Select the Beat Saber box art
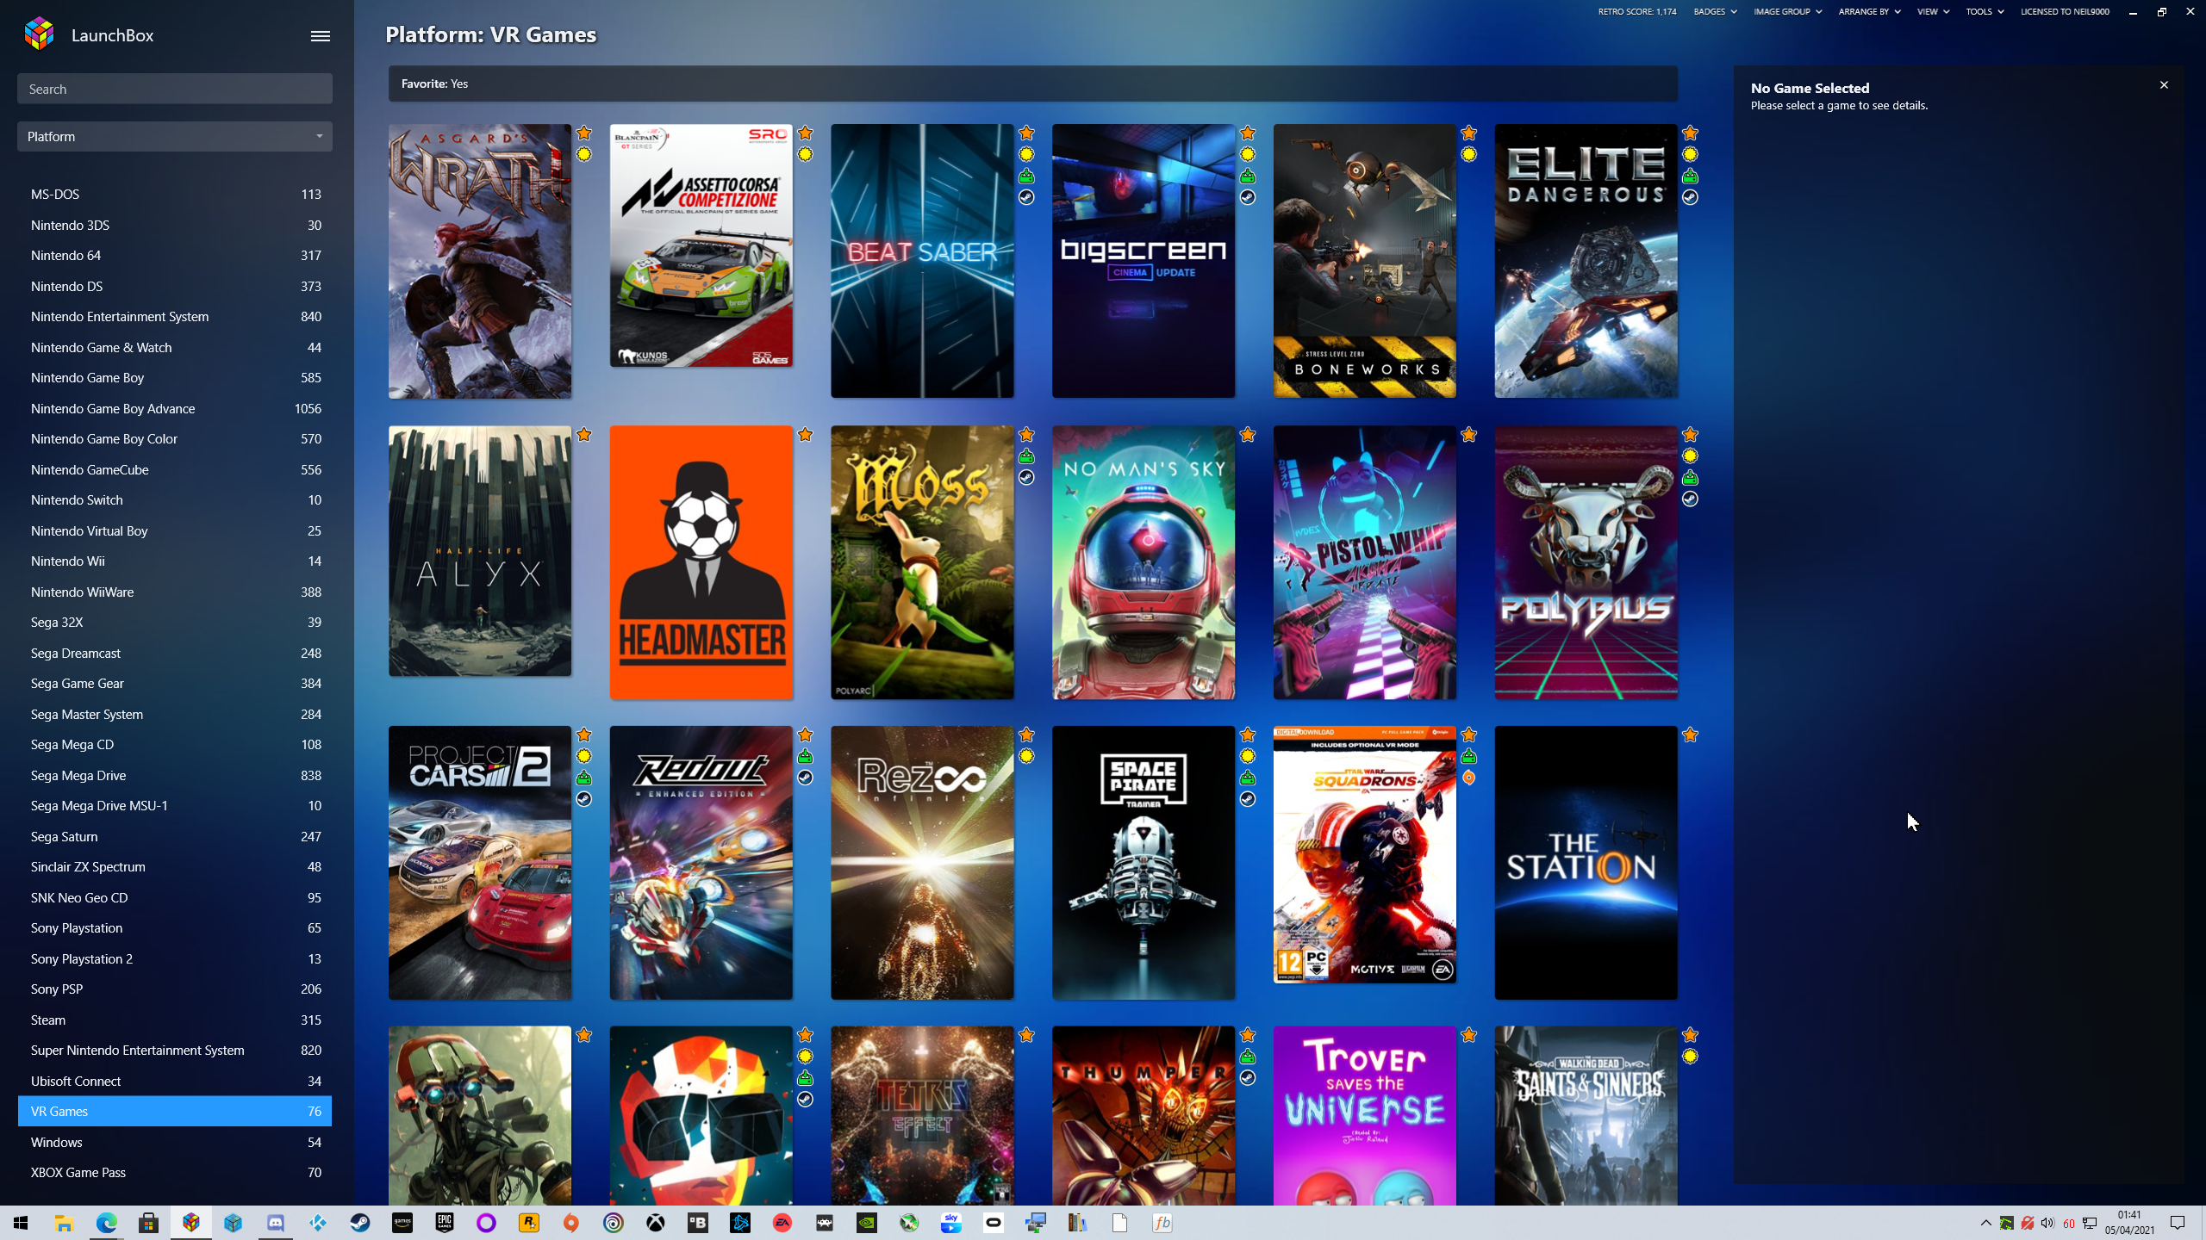Viewport: 2206px width, 1240px height. click(922, 261)
